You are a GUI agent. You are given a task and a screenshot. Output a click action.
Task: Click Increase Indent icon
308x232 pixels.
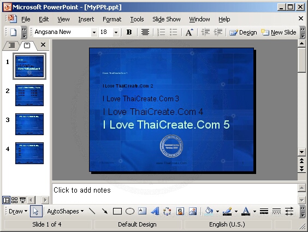218,32
